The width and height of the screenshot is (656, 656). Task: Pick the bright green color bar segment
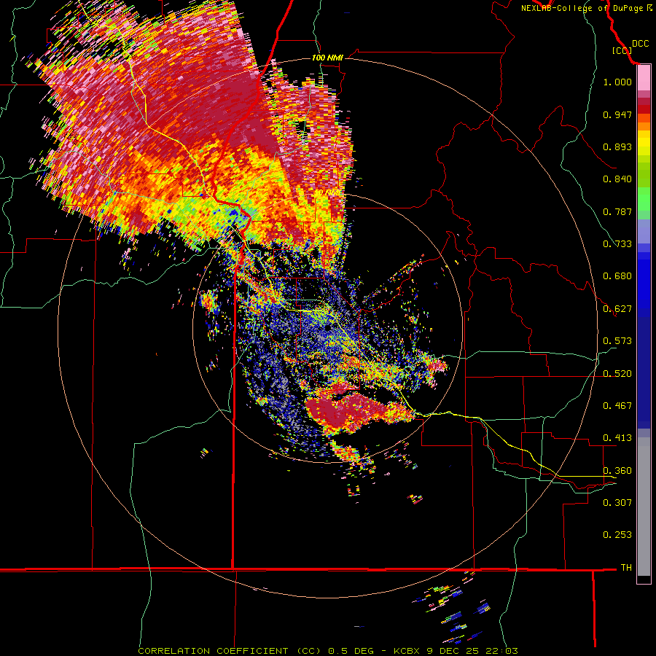644,198
